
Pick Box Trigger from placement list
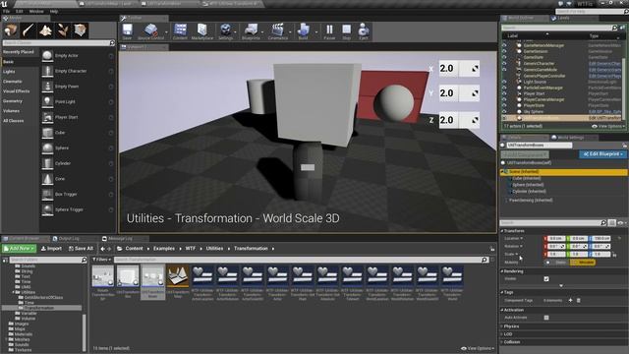pos(78,194)
